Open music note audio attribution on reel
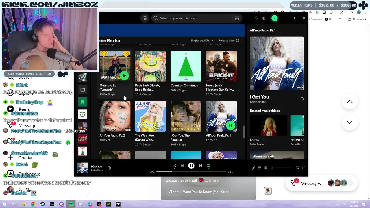370x208 pixels. [199, 192]
